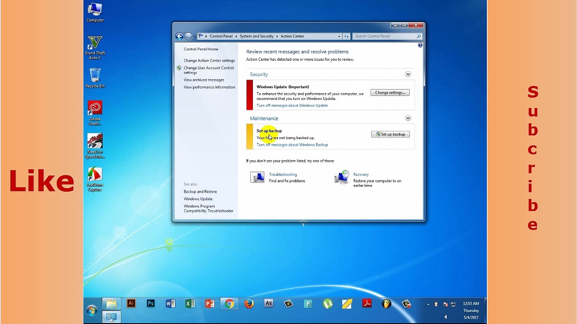Screen dimensions: 577x324
Task: Select the Need For Speed desktop shortcut
Action: coord(95,146)
